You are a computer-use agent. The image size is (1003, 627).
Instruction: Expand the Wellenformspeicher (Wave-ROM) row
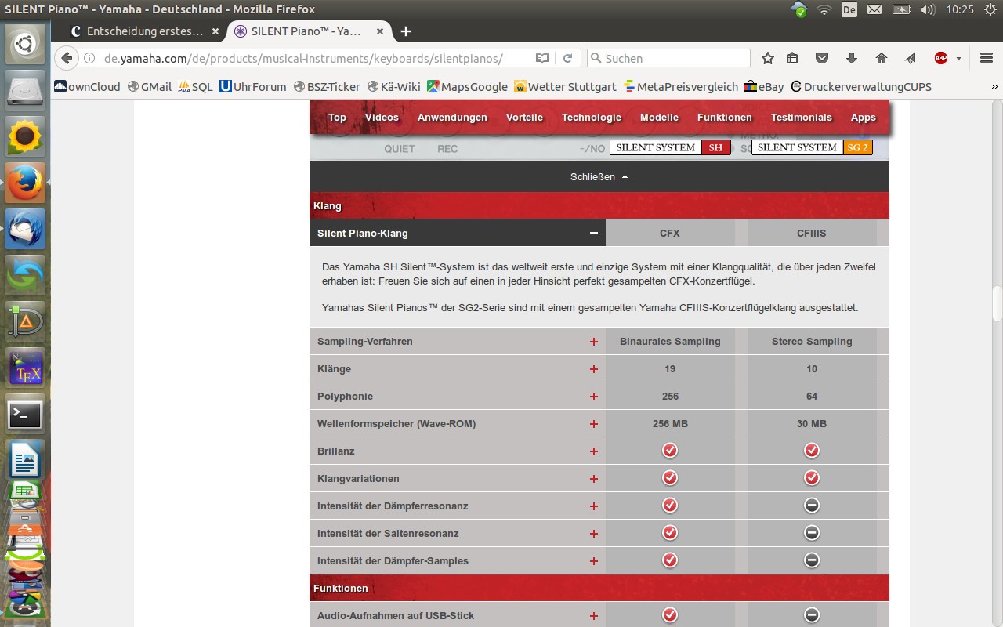(x=594, y=423)
